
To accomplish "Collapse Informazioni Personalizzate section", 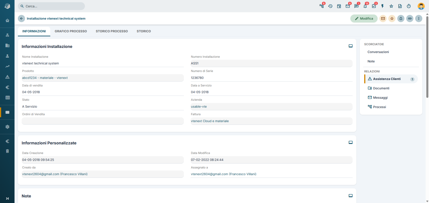I will 351,142.
